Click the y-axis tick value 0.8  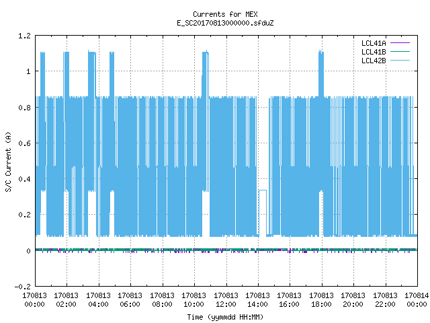tap(24, 108)
